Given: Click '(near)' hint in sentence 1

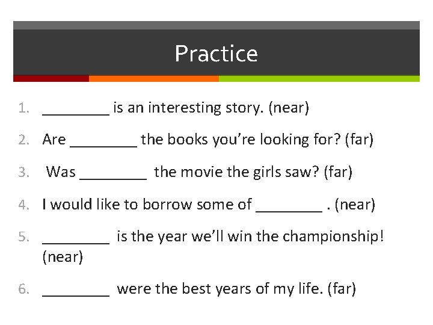Looking at the screenshot, I should [289, 108].
